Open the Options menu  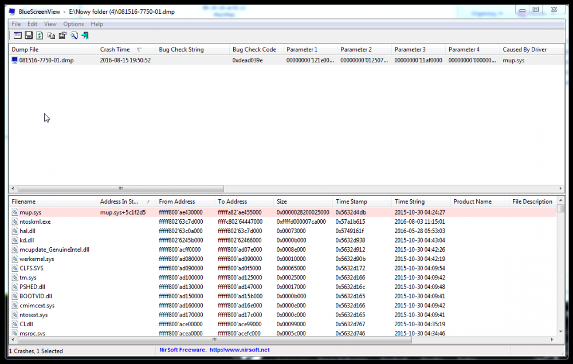click(x=73, y=24)
